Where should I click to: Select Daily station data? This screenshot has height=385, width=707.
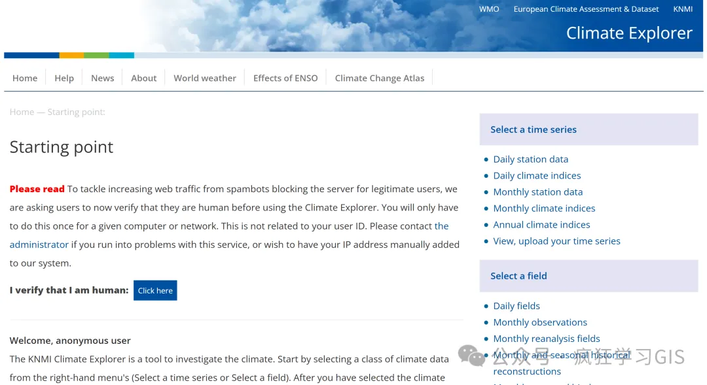coord(530,159)
